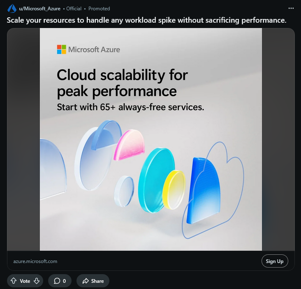
Task: Click the "Start with 65+ always-free services" text
Action: click(130, 107)
